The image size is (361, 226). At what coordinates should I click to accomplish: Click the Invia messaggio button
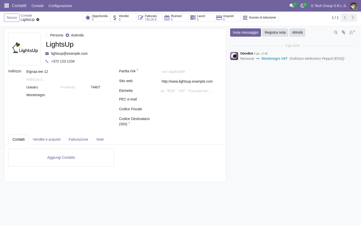coord(245,32)
